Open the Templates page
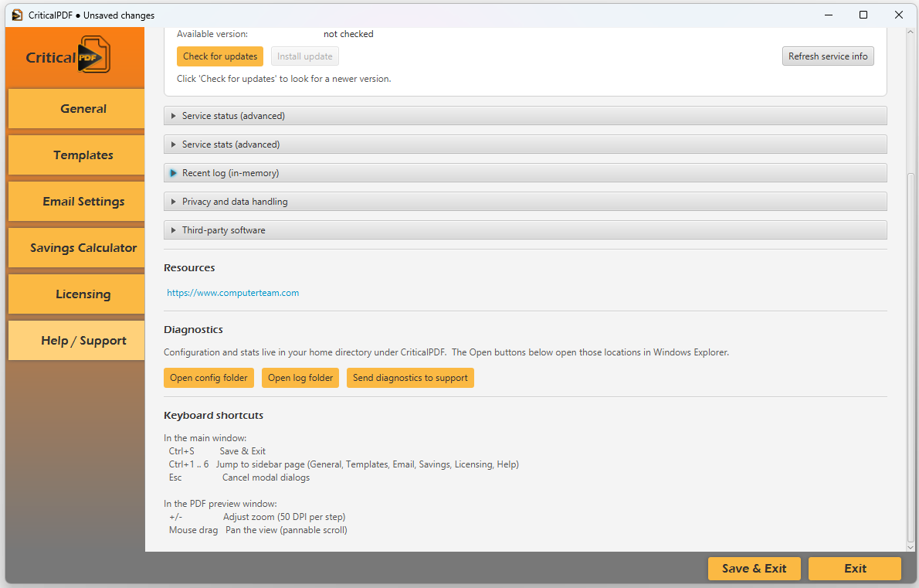This screenshot has width=919, height=588. [x=76, y=155]
